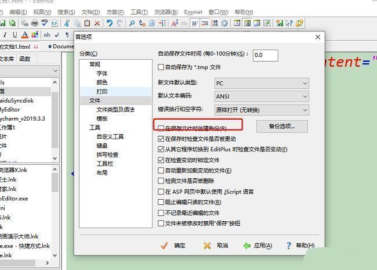Enable detect file deletion checkbox
The height and width of the screenshot is (270, 377).
[161, 181]
